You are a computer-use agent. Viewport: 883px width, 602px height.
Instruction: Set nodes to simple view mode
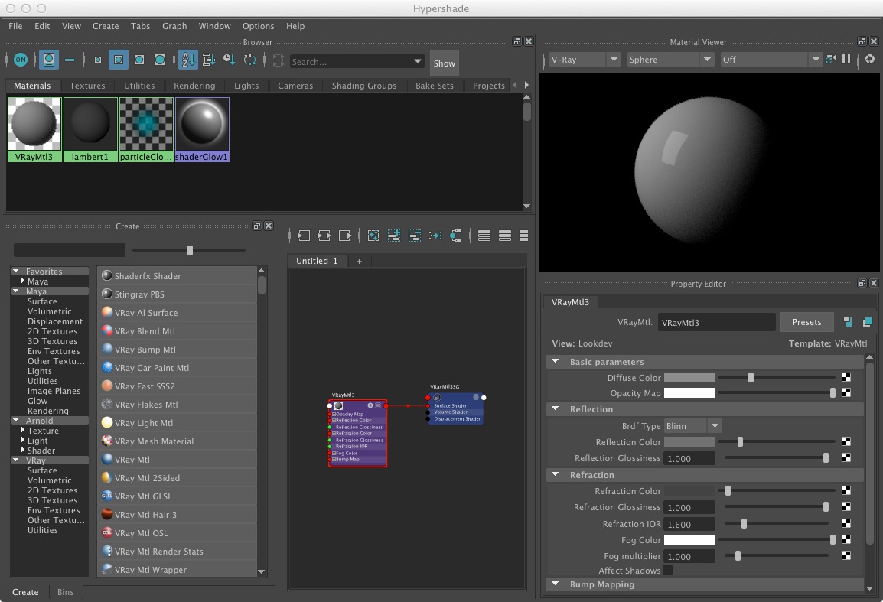click(484, 236)
